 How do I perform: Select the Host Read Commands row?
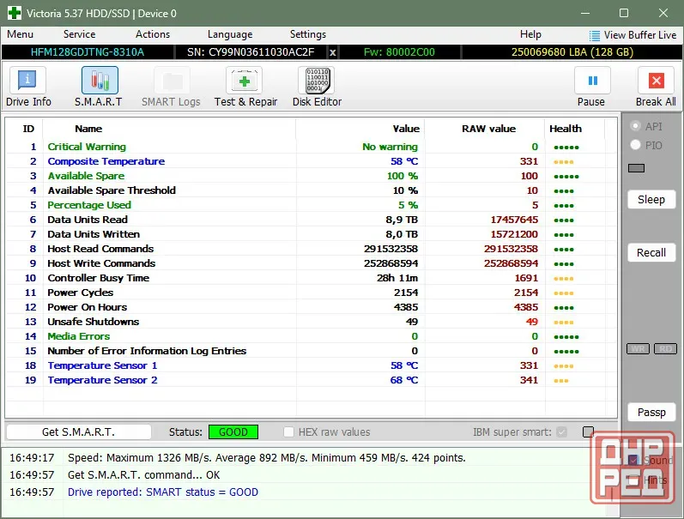click(312, 249)
